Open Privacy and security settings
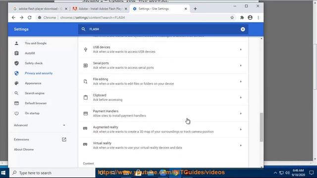The image size is (317, 178). [x=39, y=73]
